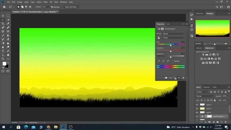Open the Kind filter dropdown in Layers
This screenshot has height=130, width=231.
[202, 92]
